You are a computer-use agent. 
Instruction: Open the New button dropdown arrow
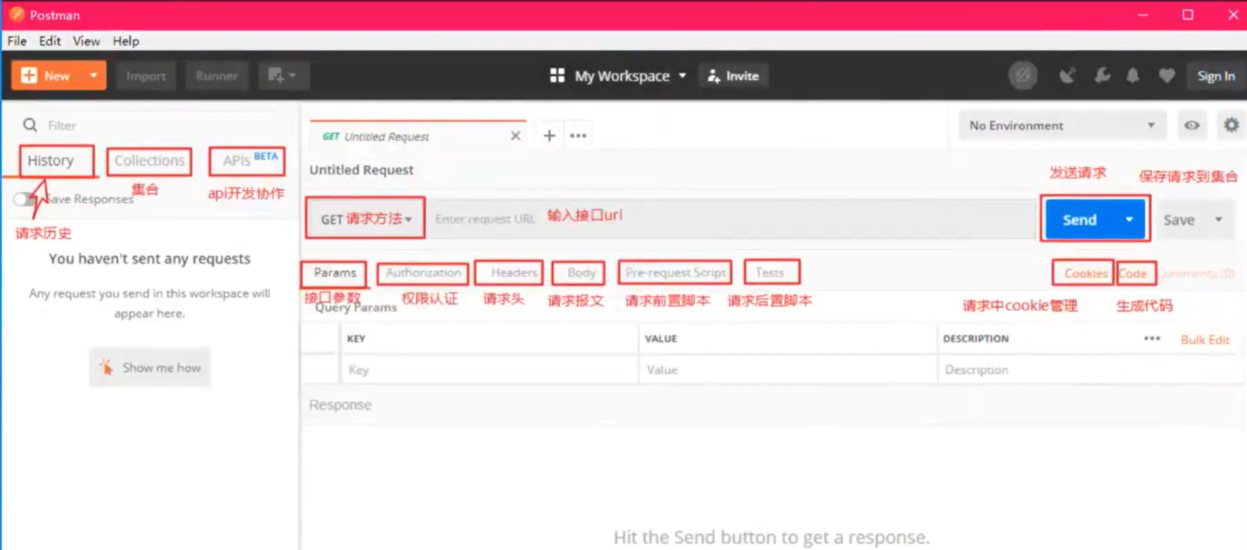pyautogui.click(x=93, y=76)
